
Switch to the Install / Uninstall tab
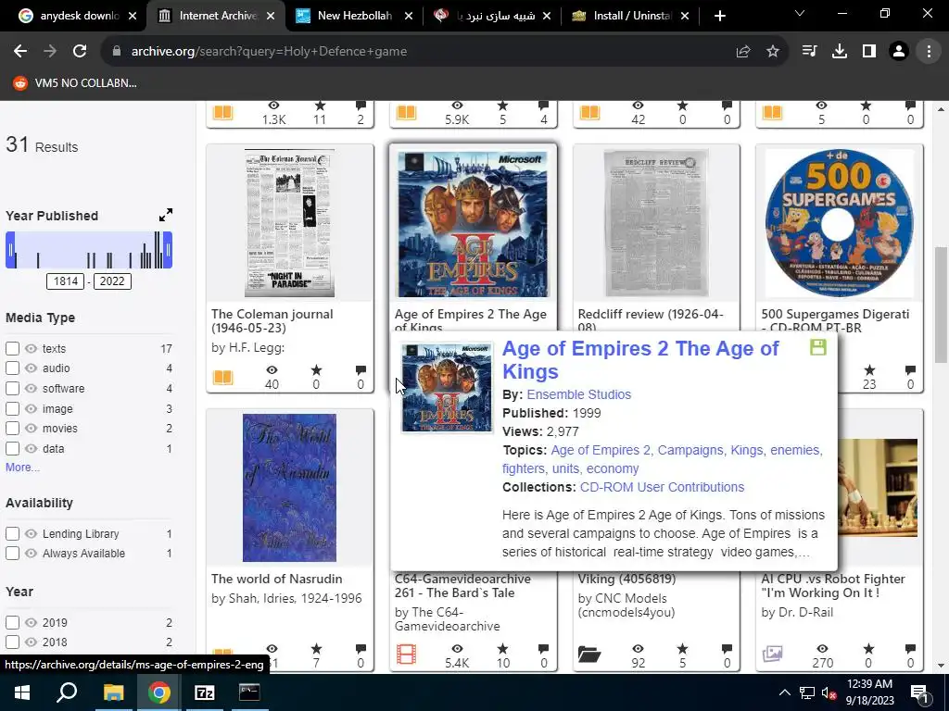point(629,16)
